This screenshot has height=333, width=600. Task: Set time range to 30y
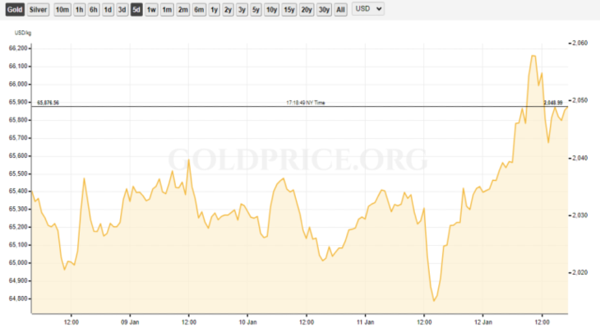click(324, 10)
